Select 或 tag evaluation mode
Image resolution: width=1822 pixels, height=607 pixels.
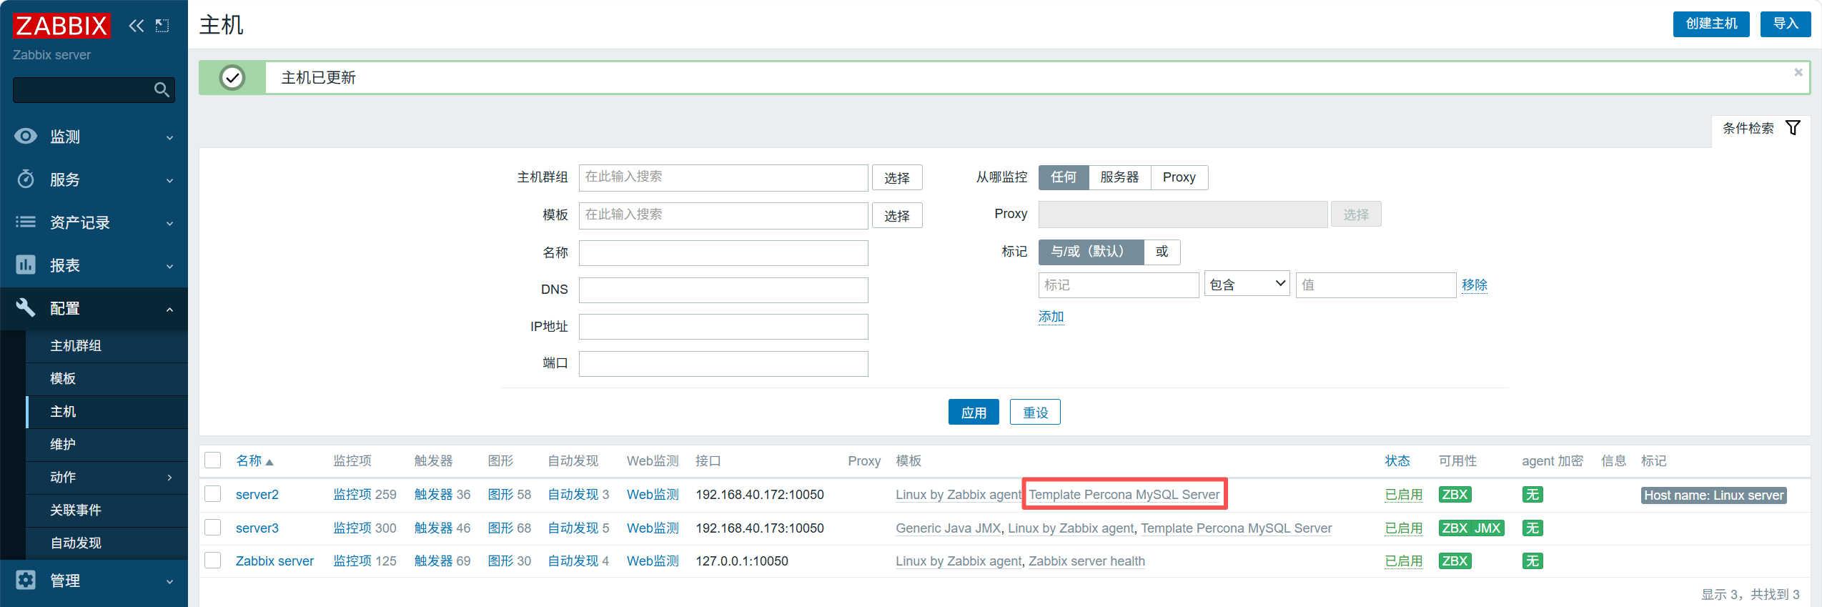(1162, 252)
